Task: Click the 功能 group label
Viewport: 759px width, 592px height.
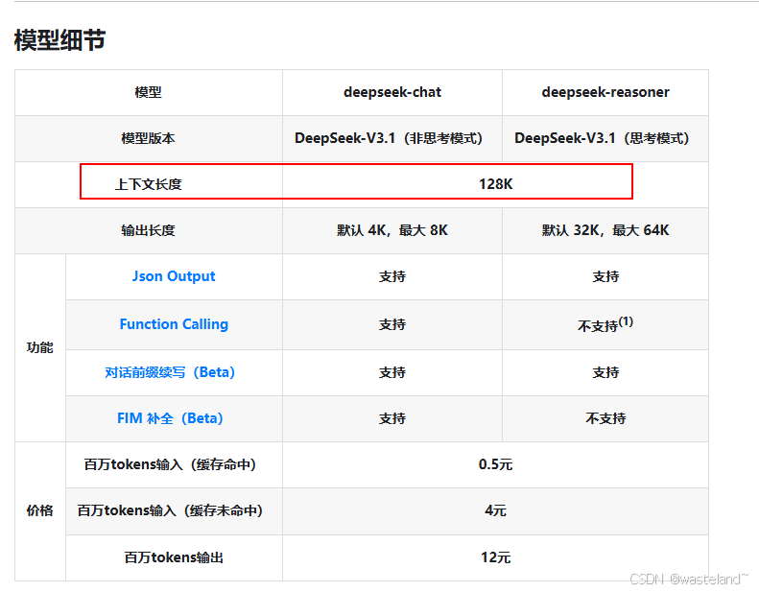Action: pyautogui.click(x=39, y=347)
